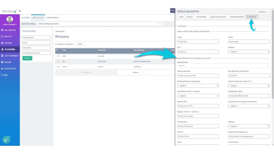
Task: Open the Reprezentowana organizacja dropdown
Action: [198, 86]
